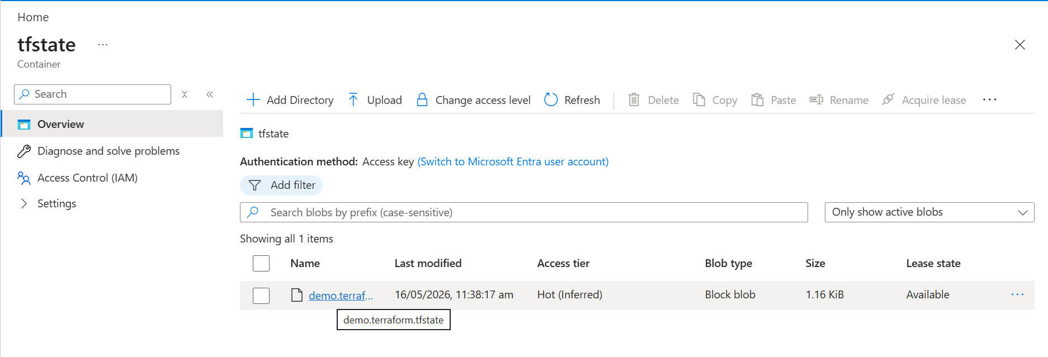The width and height of the screenshot is (1048, 357).
Task: Toggle the select-all header checkbox
Action: (261, 263)
